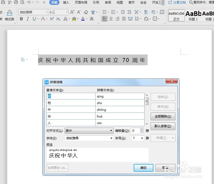Click the line spacing icon

click(137, 19)
